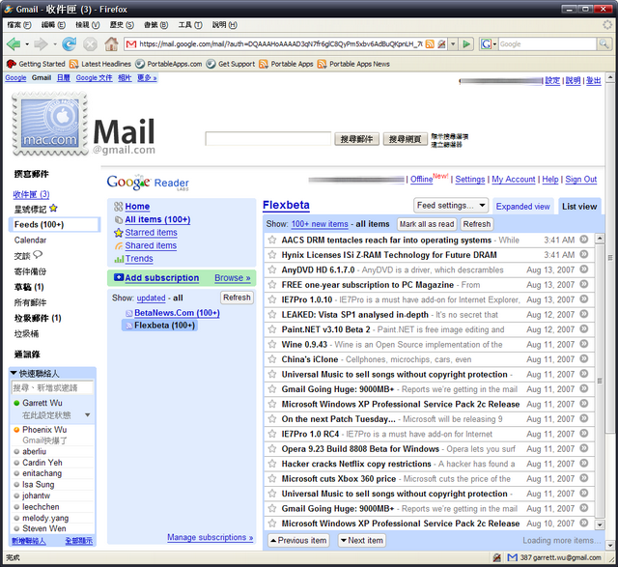618x567 pixels.
Task: Open the Getting Started bookmark
Action: 36,64
